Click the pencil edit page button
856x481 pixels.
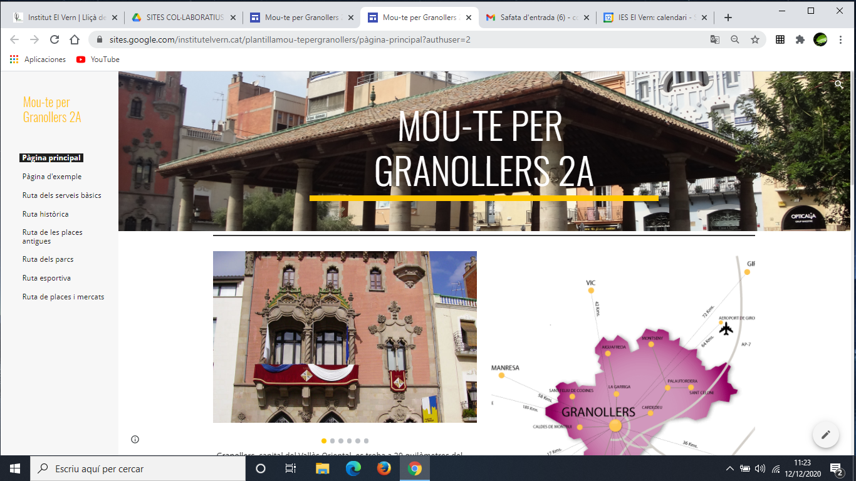(x=825, y=435)
